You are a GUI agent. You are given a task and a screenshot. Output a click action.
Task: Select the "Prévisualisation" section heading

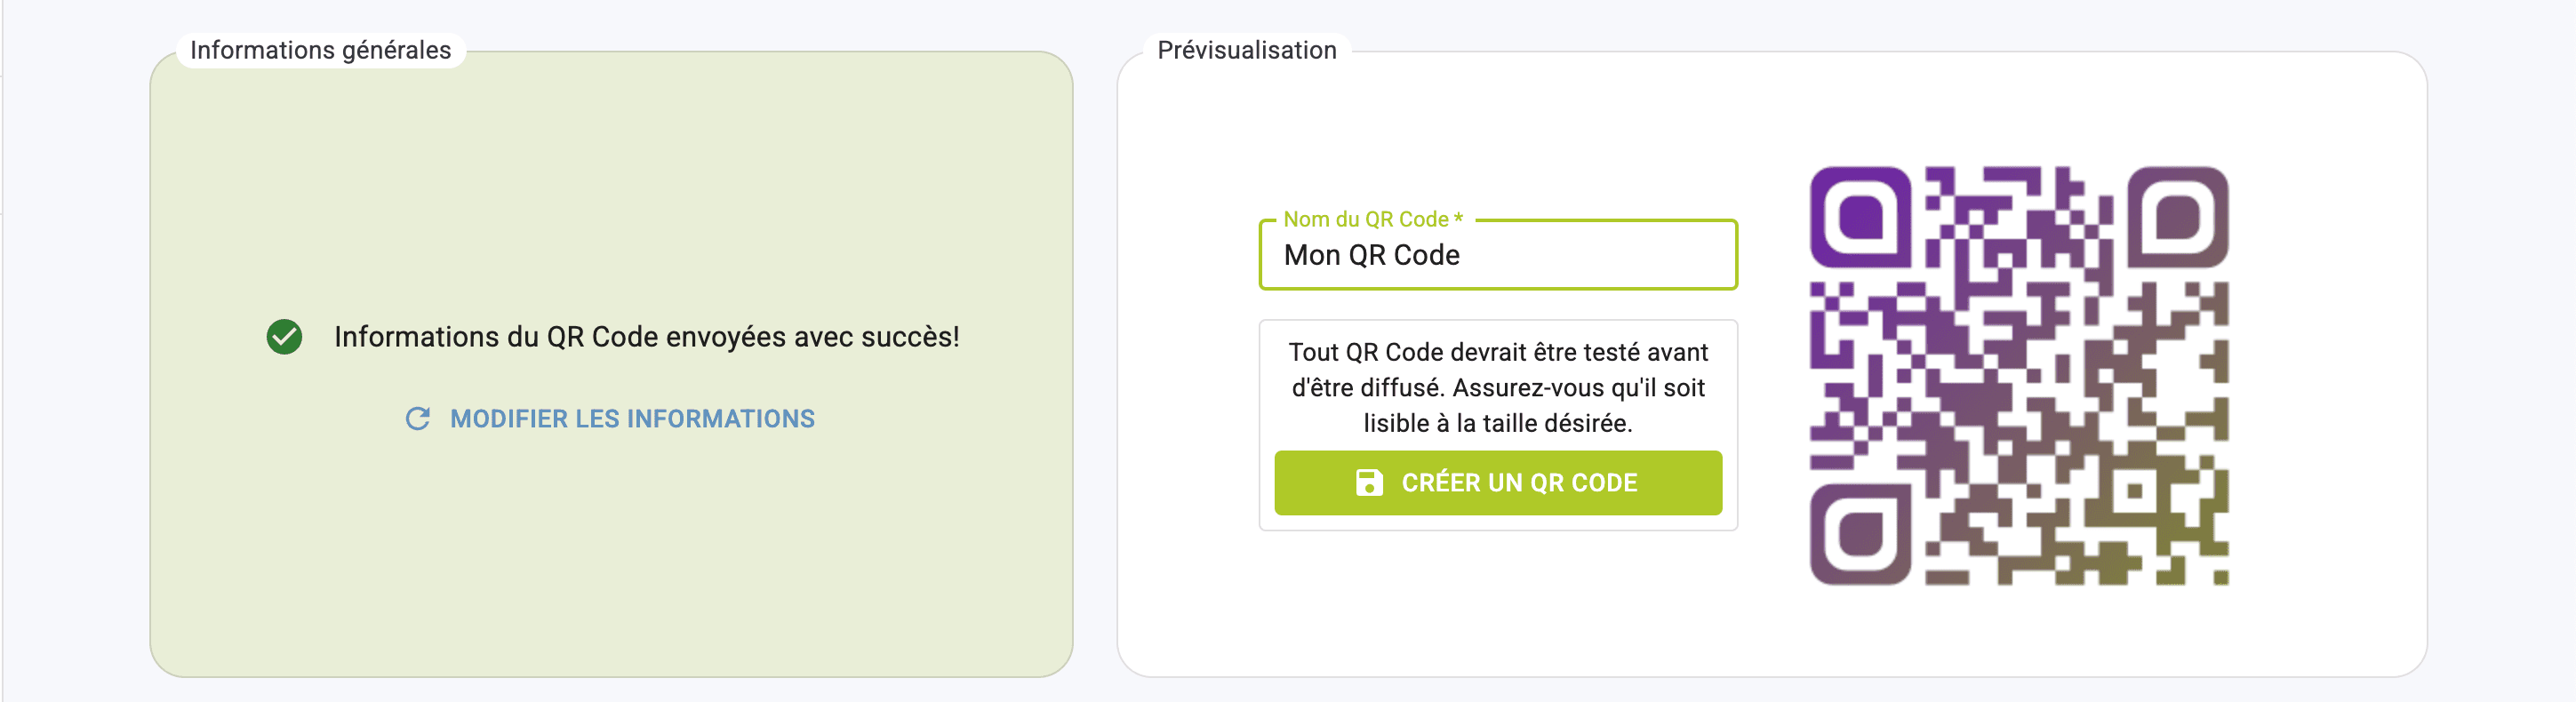coord(1246,50)
